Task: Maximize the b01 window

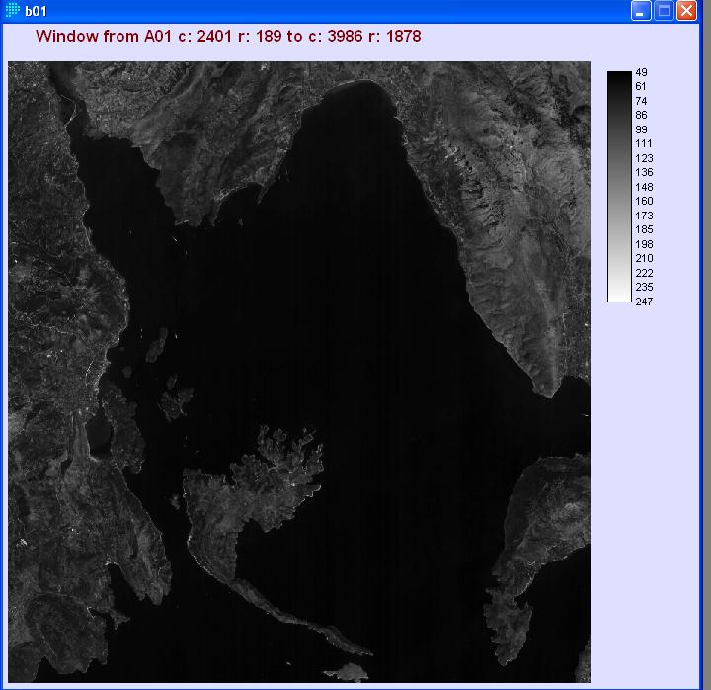Action: point(664,11)
